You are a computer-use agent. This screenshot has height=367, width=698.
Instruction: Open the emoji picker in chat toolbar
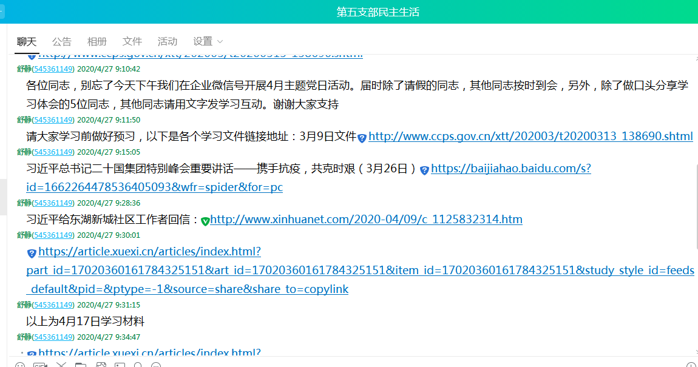20,366
